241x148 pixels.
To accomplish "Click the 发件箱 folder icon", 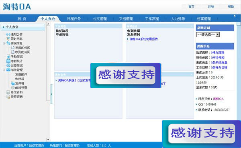I will 13,83.
